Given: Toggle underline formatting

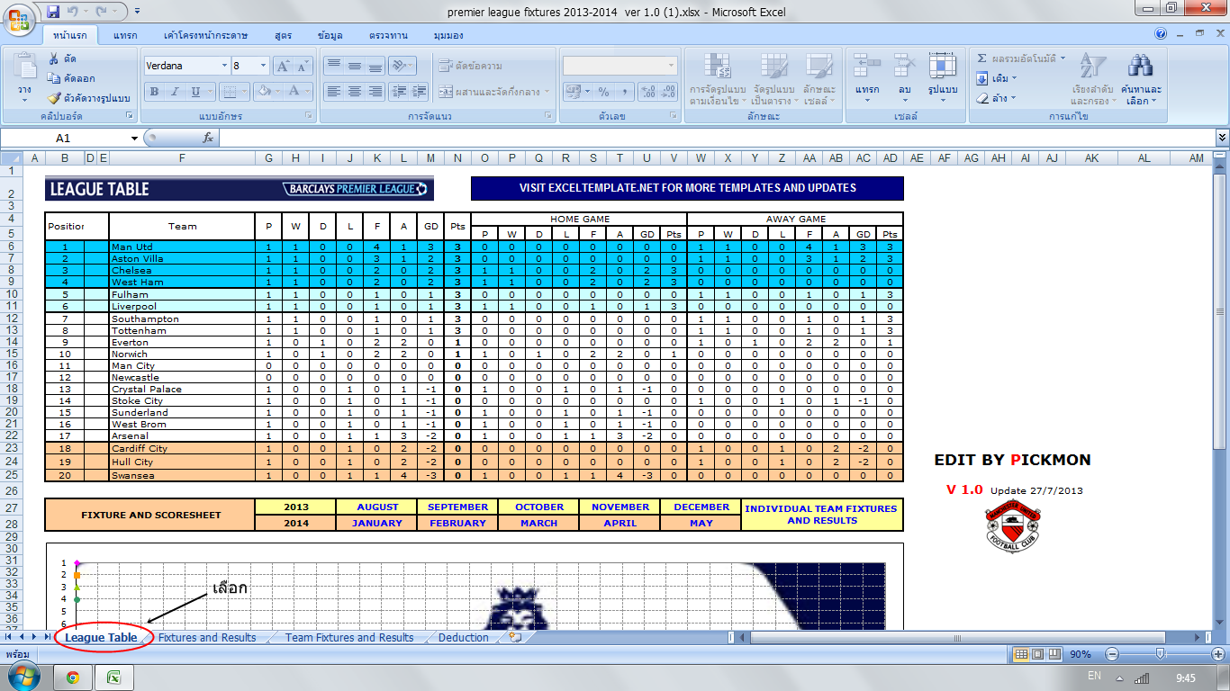Looking at the screenshot, I should click(x=195, y=92).
